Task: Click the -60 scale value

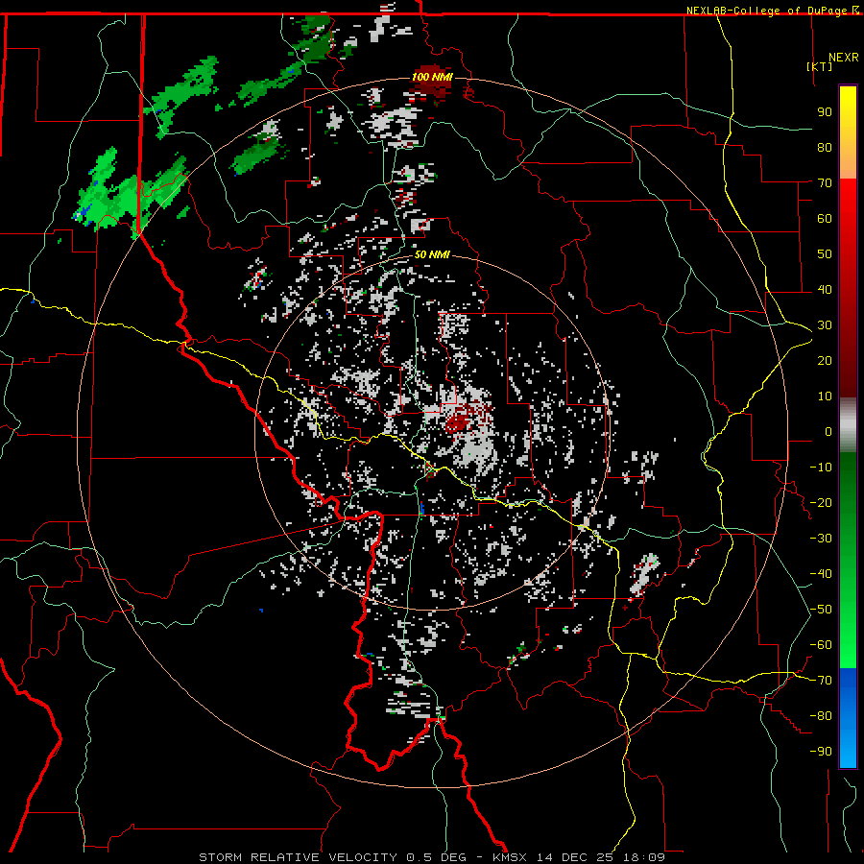Action: pos(821,645)
